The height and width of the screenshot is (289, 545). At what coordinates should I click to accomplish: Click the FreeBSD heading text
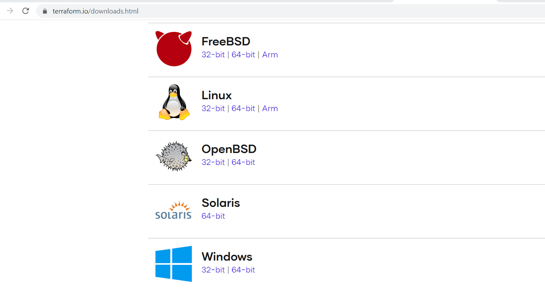(226, 41)
